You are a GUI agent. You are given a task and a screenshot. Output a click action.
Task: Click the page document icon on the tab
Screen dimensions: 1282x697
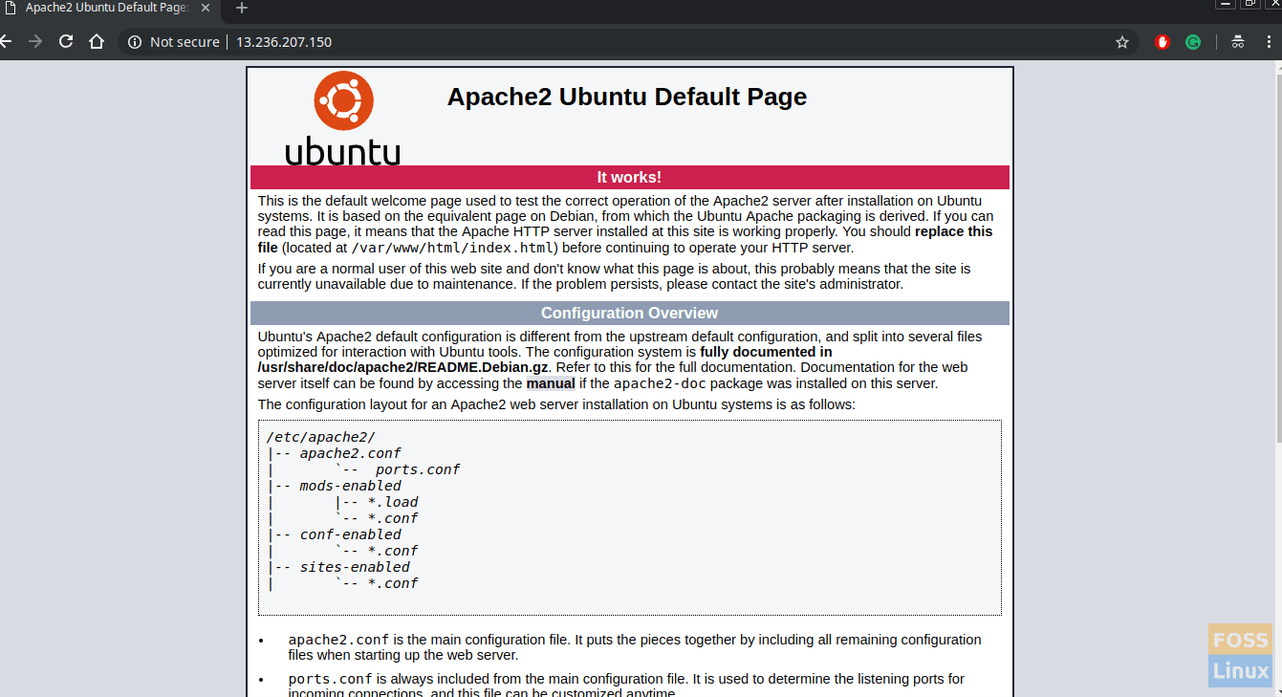click(11, 9)
